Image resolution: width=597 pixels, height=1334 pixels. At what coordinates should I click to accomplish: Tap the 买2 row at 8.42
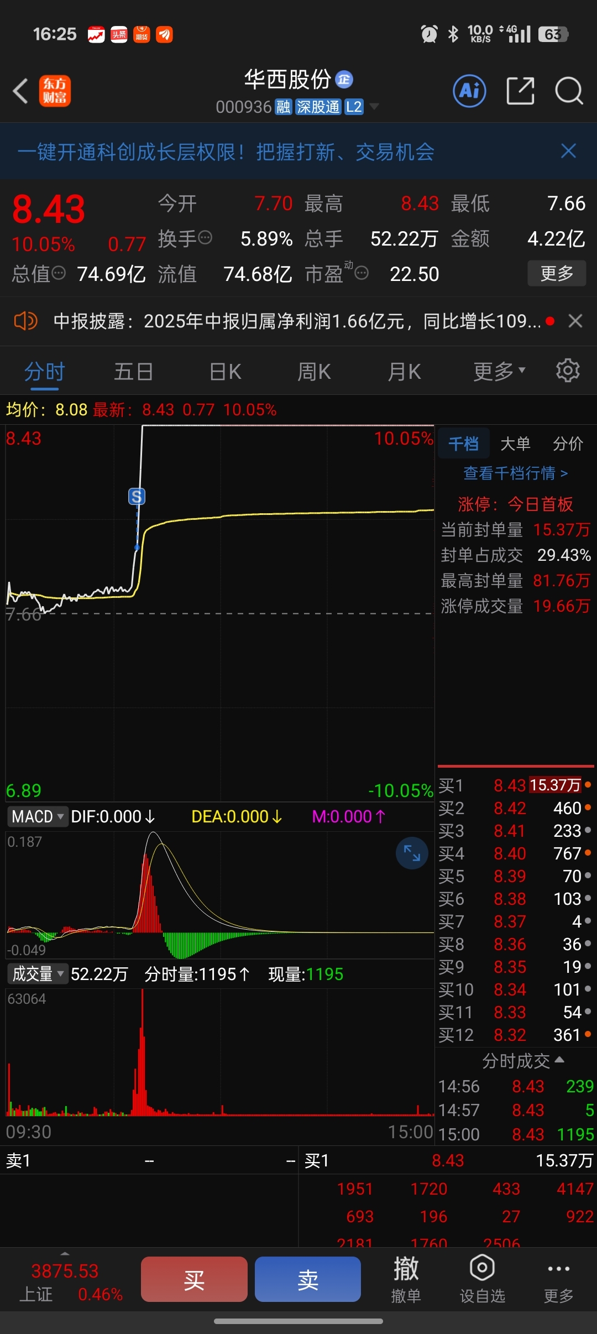pyautogui.click(x=515, y=807)
